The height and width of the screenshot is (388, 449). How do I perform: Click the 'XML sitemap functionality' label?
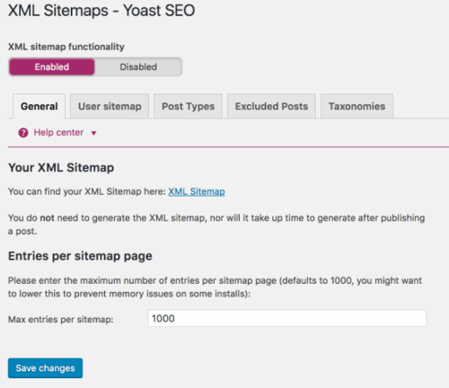(66, 47)
